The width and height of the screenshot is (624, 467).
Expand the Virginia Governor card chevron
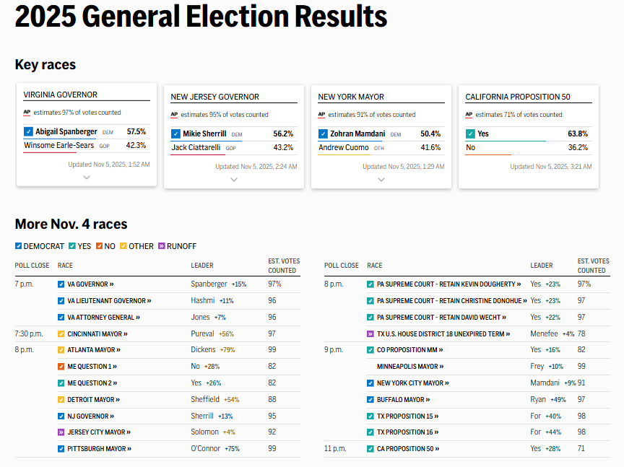click(x=87, y=177)
